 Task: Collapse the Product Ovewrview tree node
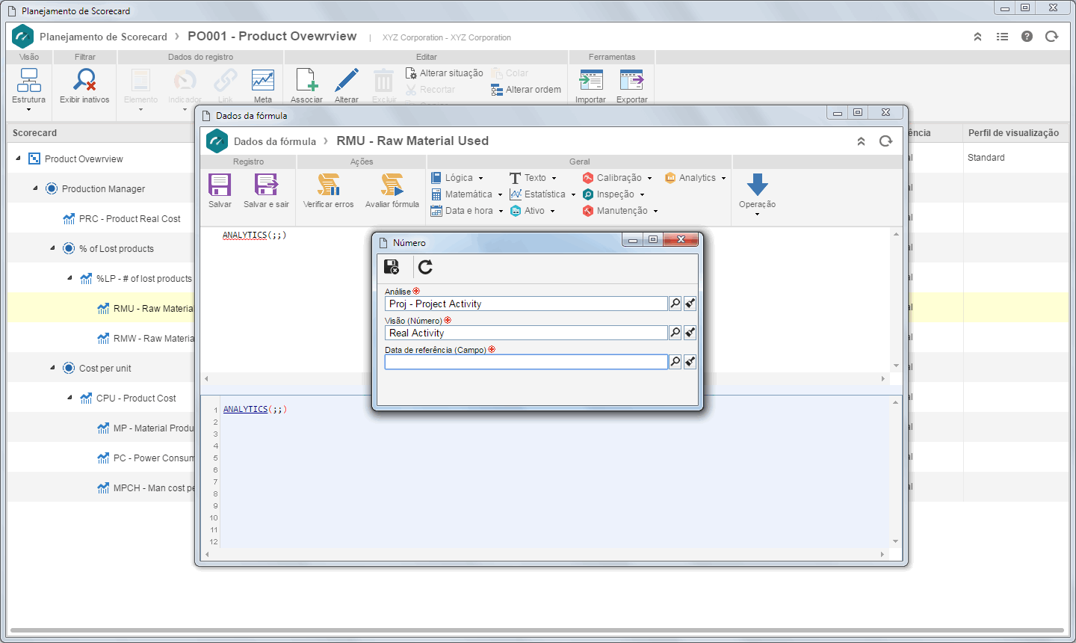18,159
